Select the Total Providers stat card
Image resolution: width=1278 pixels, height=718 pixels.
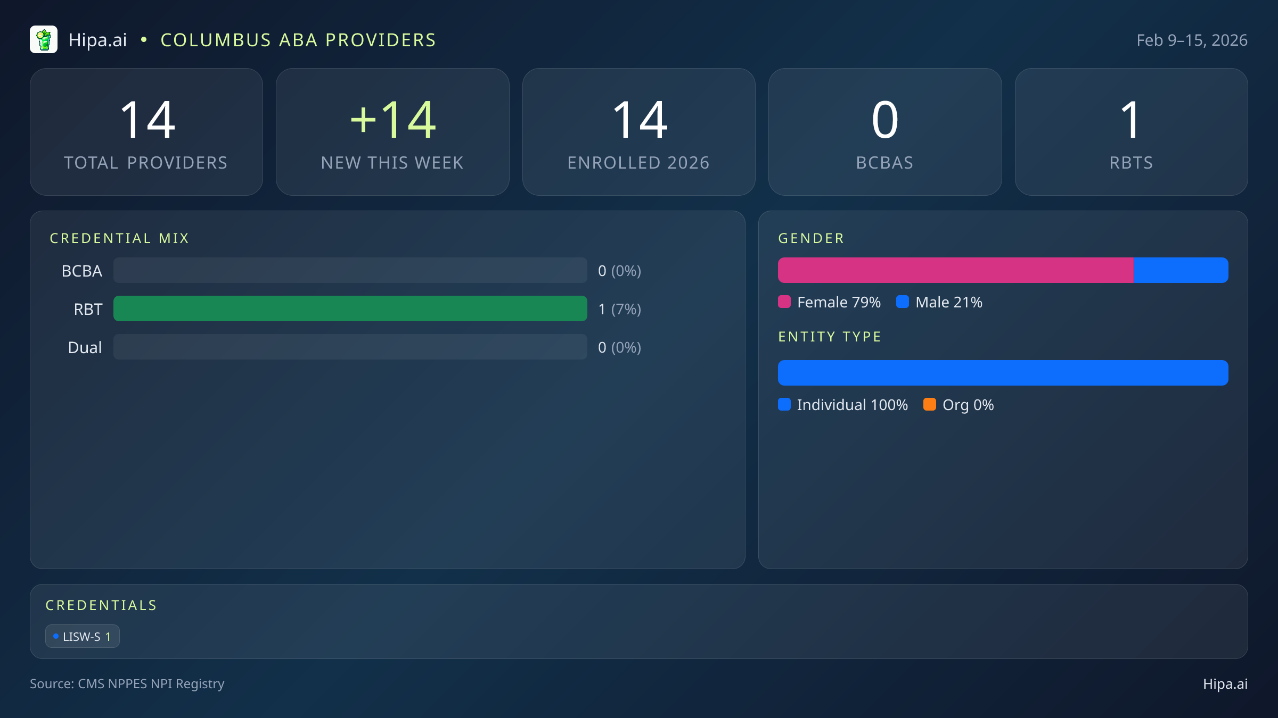pyautogui.click(x=146, y=131)
